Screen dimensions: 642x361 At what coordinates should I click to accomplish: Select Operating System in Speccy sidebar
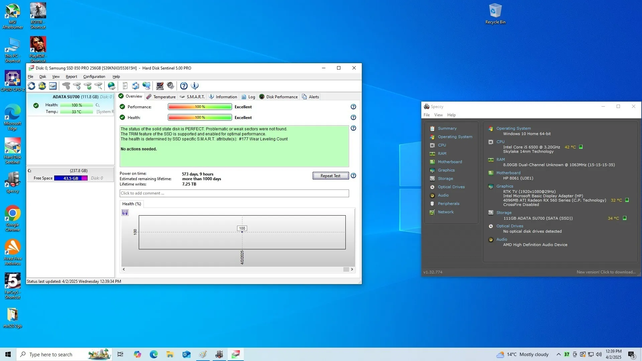point(455,137)
